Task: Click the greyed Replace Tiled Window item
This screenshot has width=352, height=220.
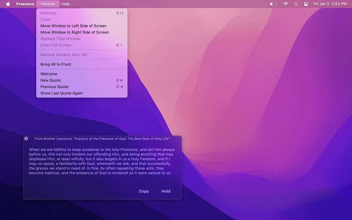Action: (x=82, y=39)
